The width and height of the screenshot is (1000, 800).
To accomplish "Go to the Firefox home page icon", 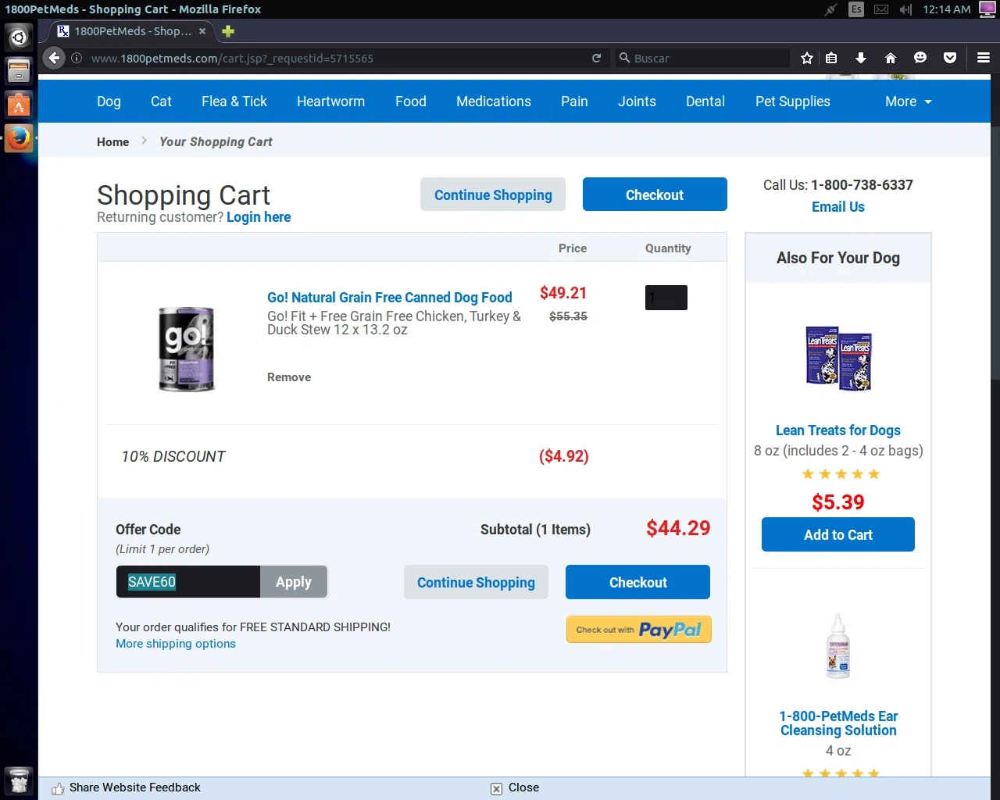I will pyautogui.click(x=890, y=58).
